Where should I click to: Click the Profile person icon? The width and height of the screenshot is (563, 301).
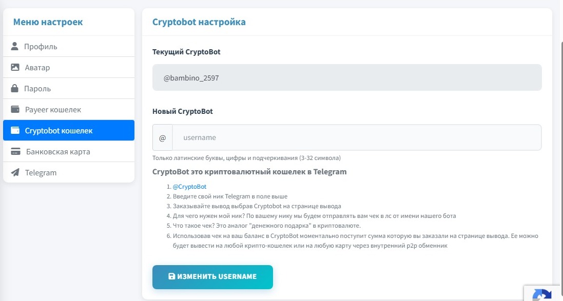click(14, 47)
